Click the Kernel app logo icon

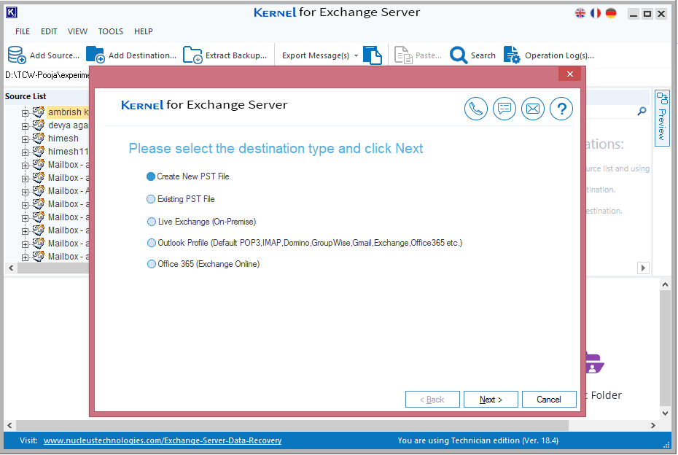click(x=12, y=12)
